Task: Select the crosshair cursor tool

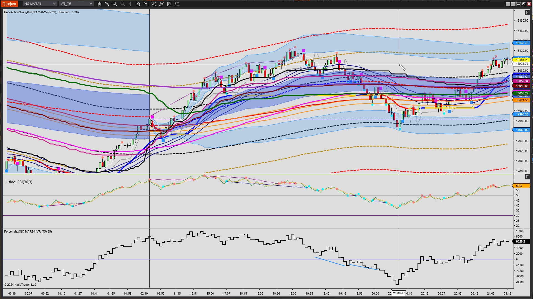Action: click(x=130, y=4)
